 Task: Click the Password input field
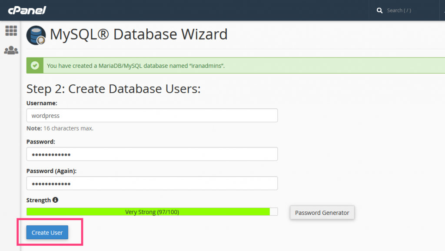pyautogui.click(x=152, y=154)
